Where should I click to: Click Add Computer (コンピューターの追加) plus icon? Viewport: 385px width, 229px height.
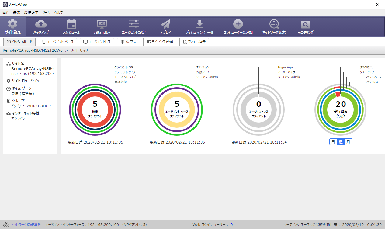pyautogui.click(x=238, y=24)
